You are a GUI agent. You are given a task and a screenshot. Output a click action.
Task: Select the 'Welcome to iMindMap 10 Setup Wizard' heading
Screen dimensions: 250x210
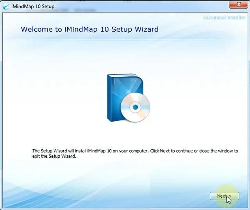(x=90, y=29)
